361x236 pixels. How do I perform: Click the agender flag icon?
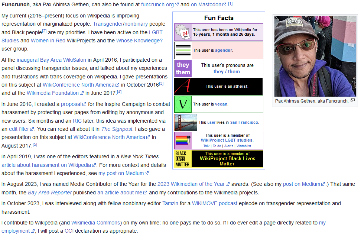[183, 50]
